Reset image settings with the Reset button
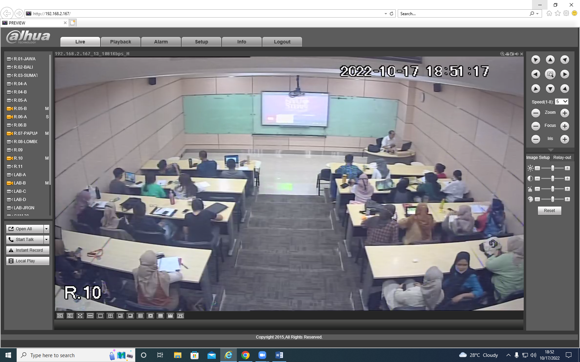The width and height of the screenshot is (580, 362). coord(549,211)
